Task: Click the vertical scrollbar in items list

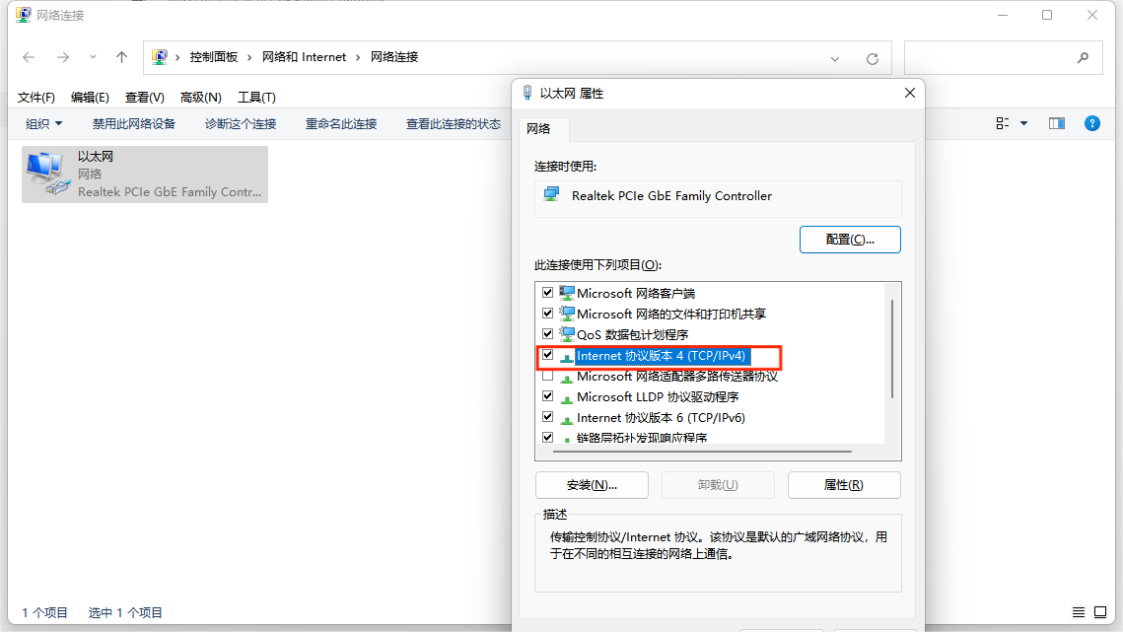Action: click(892, 350)
